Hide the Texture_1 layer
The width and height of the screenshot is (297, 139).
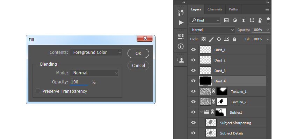click(193, 91)
